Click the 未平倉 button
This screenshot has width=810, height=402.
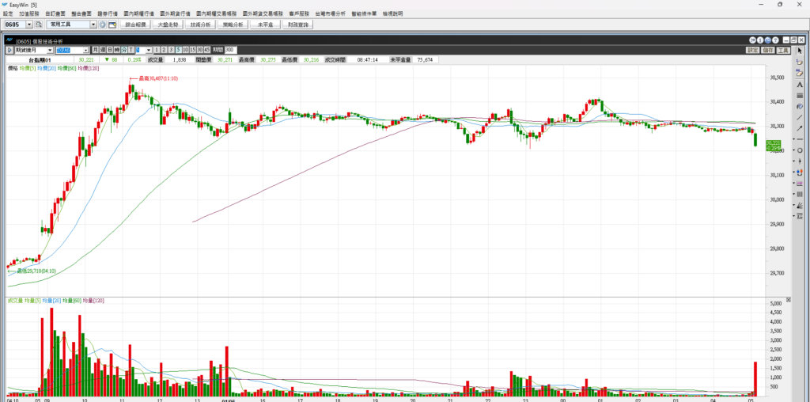pos(266,25)
